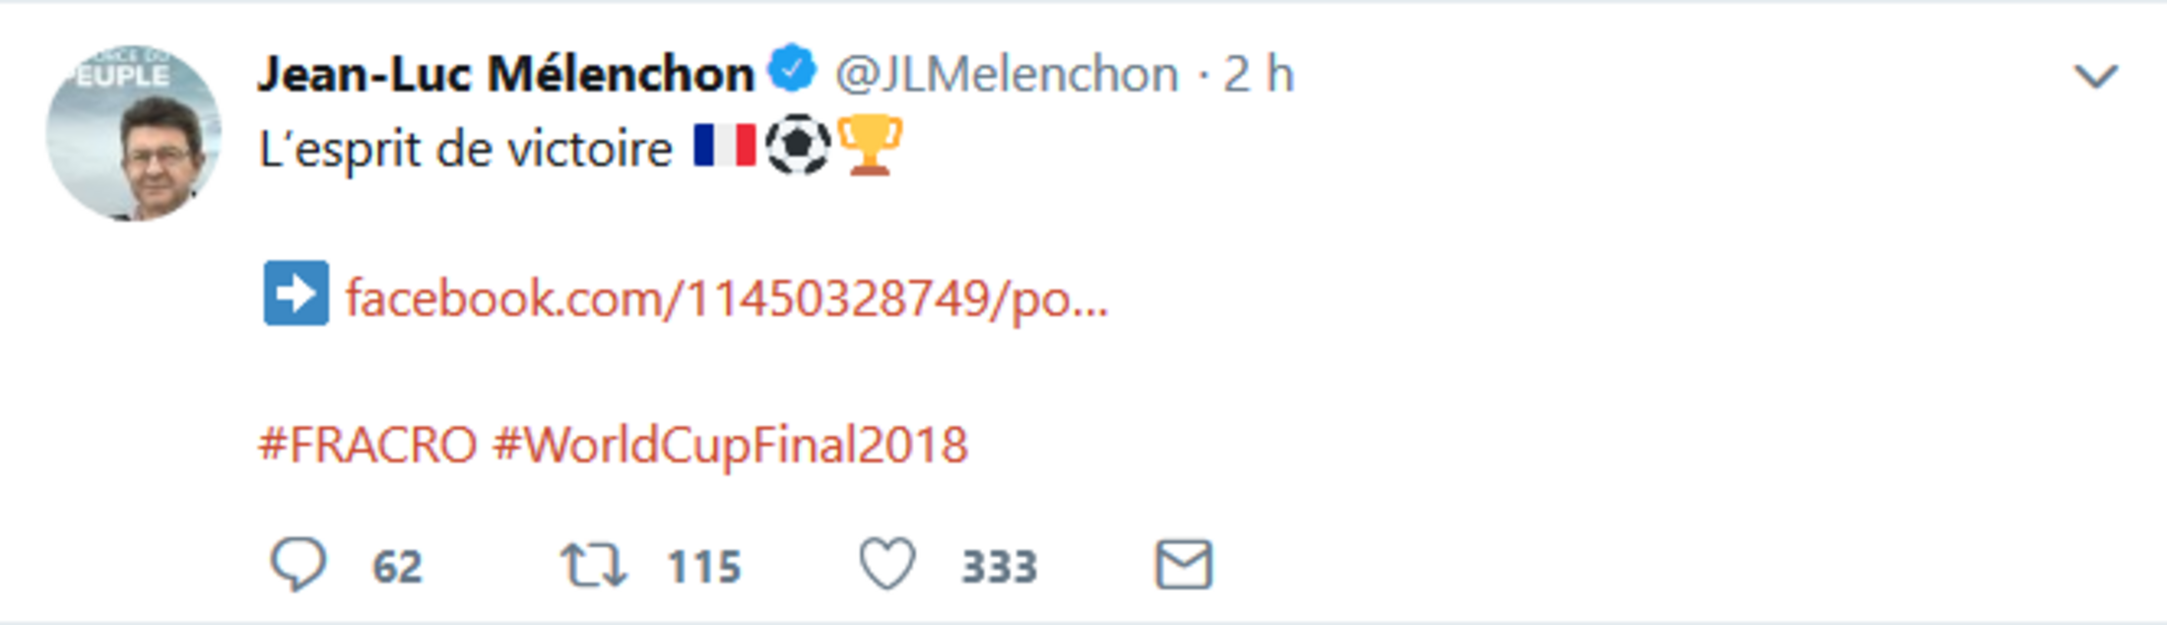Like the tweet with the heart icon
This screenshot has width=2167, height=625.
click(x=886, y=565)
